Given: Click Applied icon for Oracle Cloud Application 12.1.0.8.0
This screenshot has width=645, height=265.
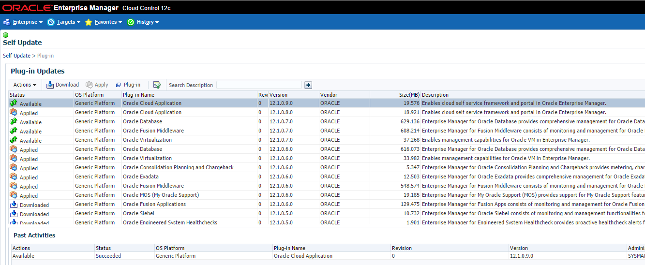Looking at the screenshot, I should (14, 112).
